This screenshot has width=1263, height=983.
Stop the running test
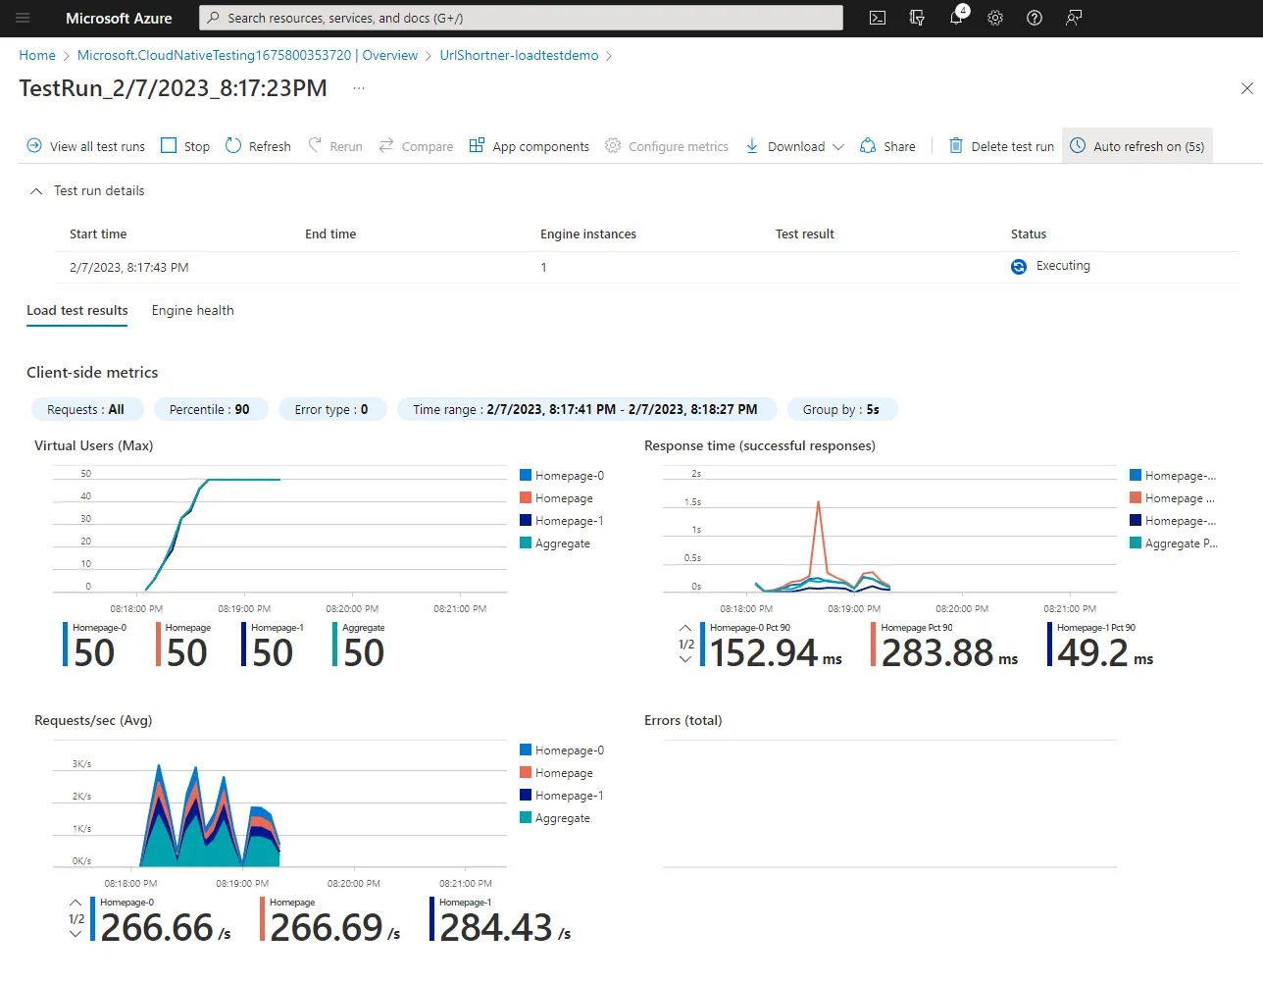185,146
